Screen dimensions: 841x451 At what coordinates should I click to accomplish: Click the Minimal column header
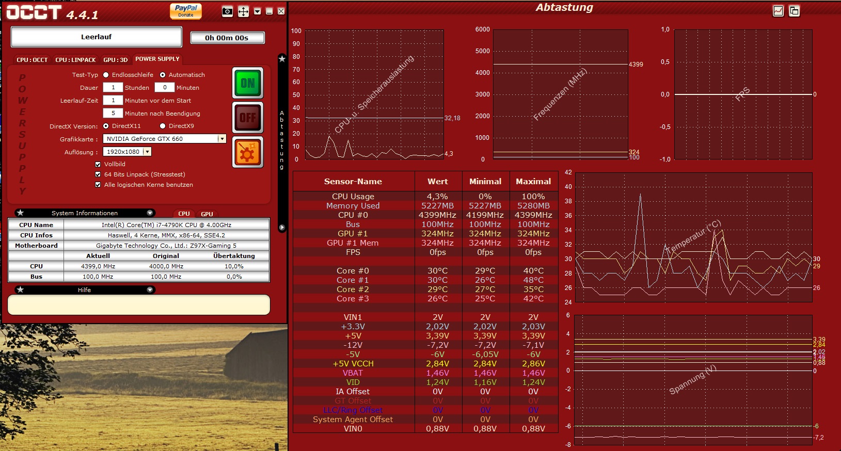click(x=485, y=182)
